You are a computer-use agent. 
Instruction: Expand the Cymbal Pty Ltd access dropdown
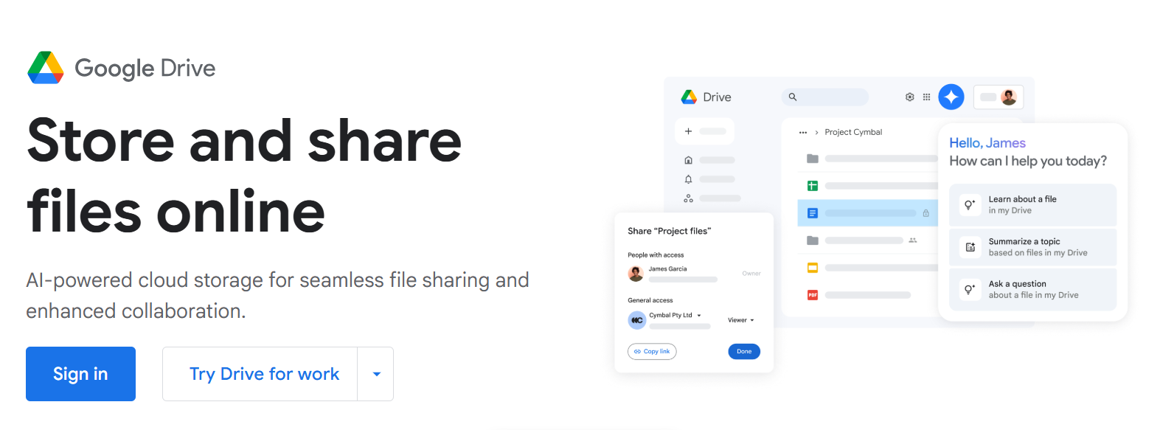(698, 316)
